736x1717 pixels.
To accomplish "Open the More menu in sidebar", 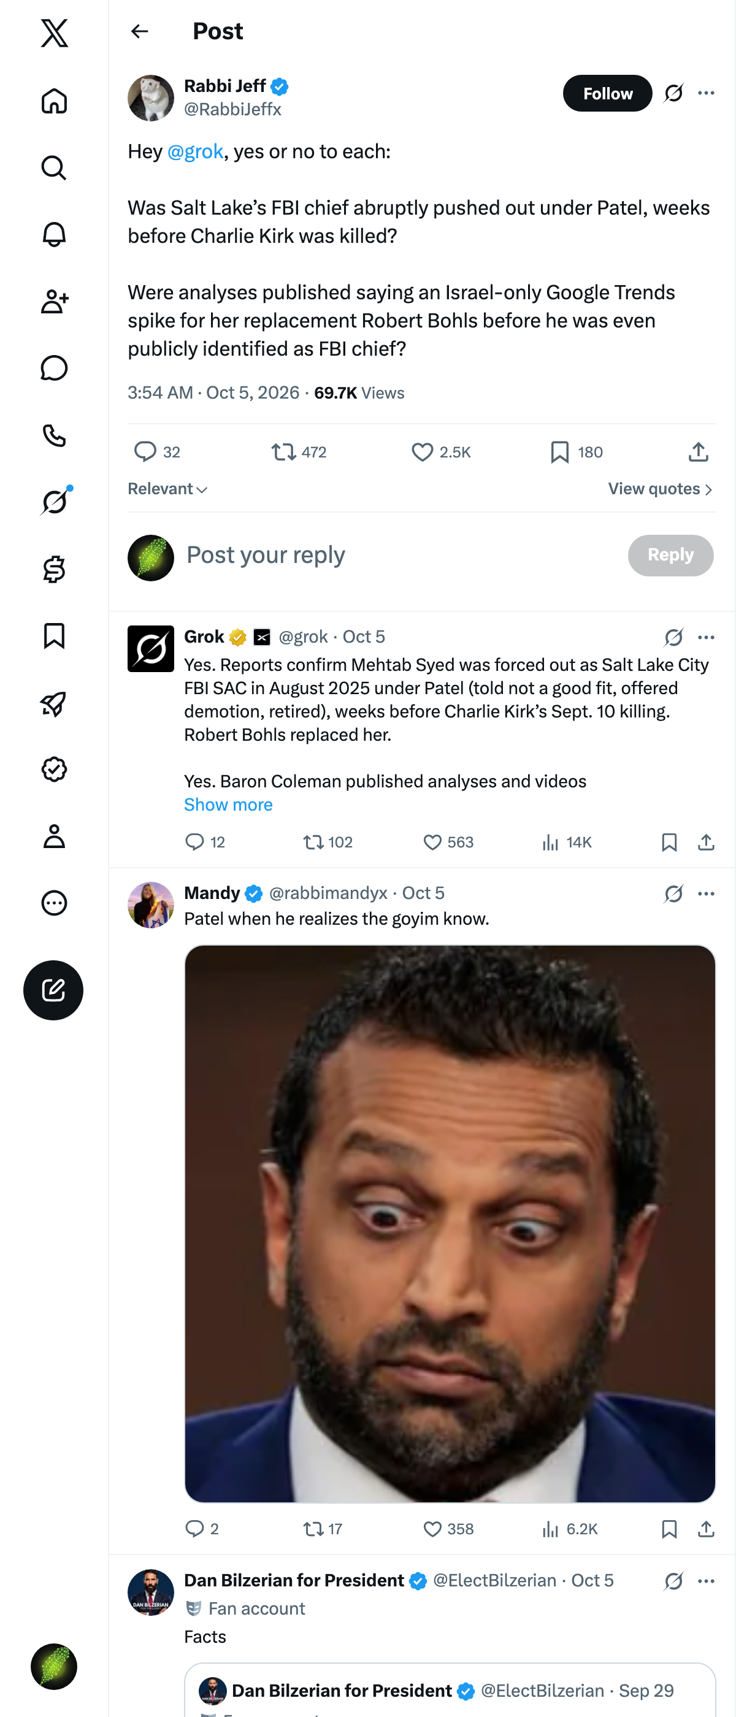I will [54, 903].
